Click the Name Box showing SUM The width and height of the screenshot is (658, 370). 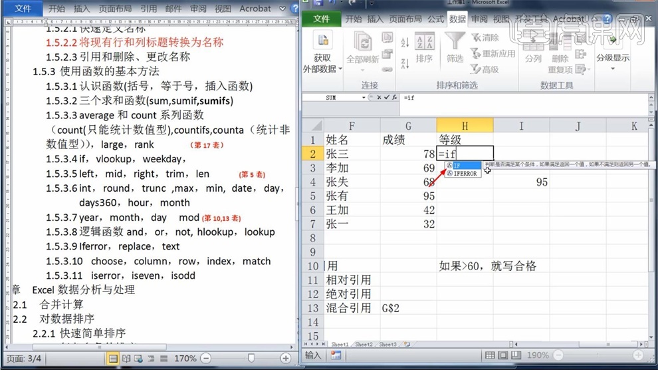332,97
